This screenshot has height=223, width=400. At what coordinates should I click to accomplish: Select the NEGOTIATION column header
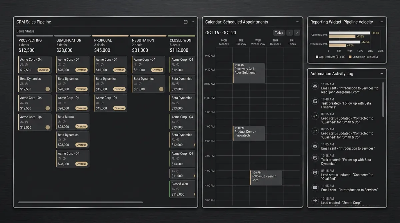(x=143, y=40)
